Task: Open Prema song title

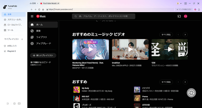Action: [145, 97]
